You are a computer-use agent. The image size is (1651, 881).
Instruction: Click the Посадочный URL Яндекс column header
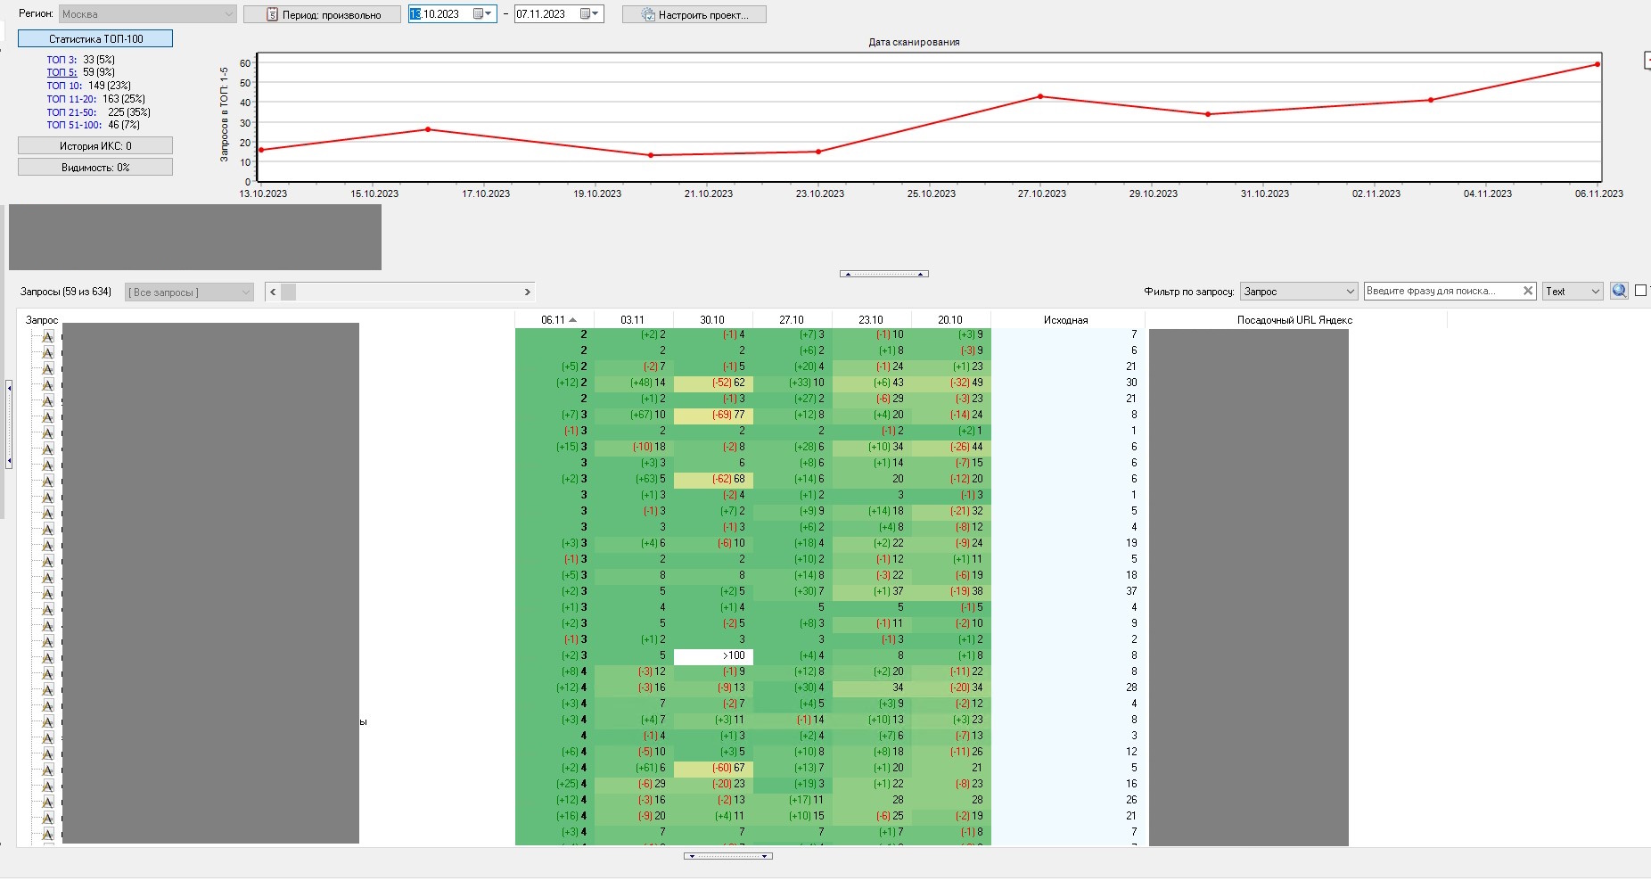(1294, 320)
